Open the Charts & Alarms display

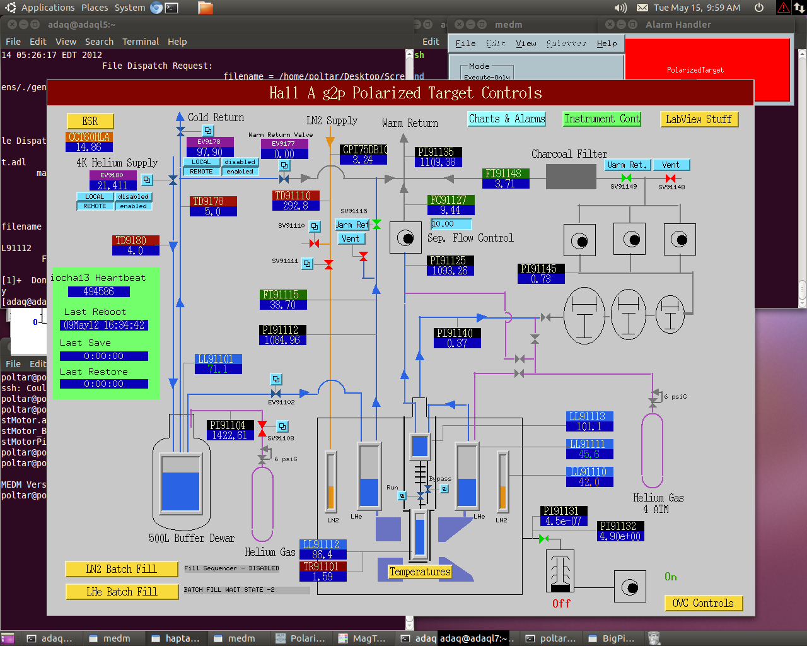[507, 119]
